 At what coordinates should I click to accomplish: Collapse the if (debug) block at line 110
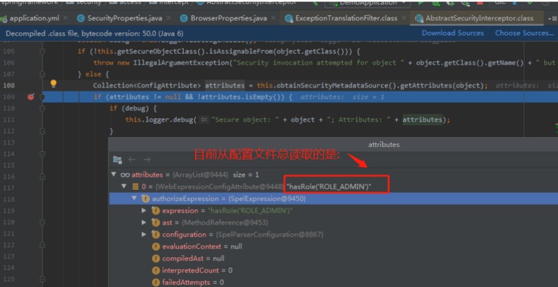(43, 108)
